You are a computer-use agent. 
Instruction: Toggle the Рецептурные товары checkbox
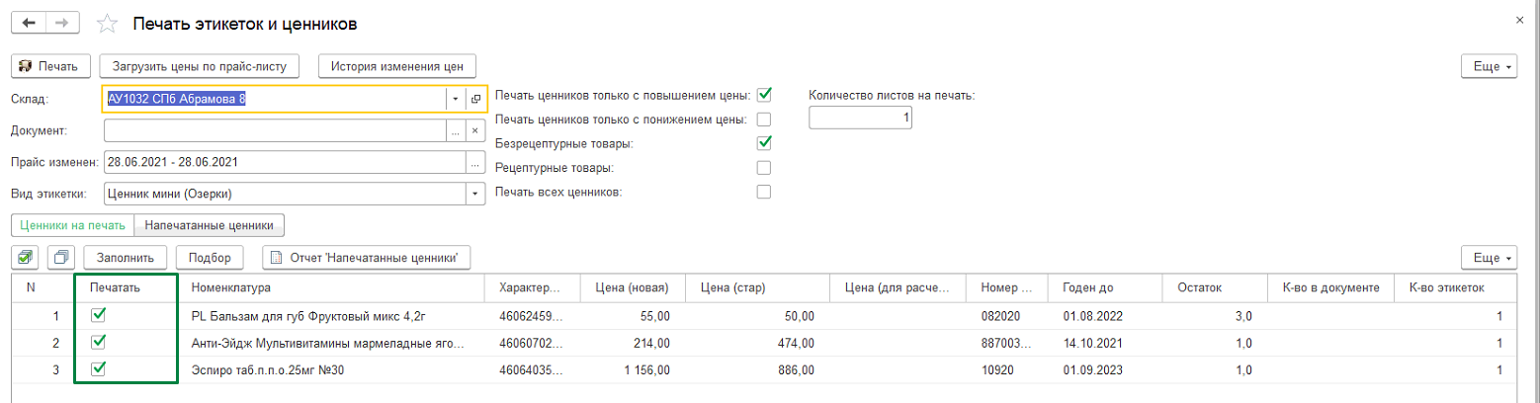click(x=763, y=168)
